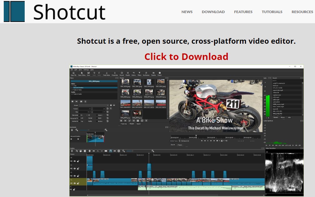This screenshot has height=197, width=315.
Task: Toggle the Fade In Video filter checkbox
Action: tap(72, 90)
